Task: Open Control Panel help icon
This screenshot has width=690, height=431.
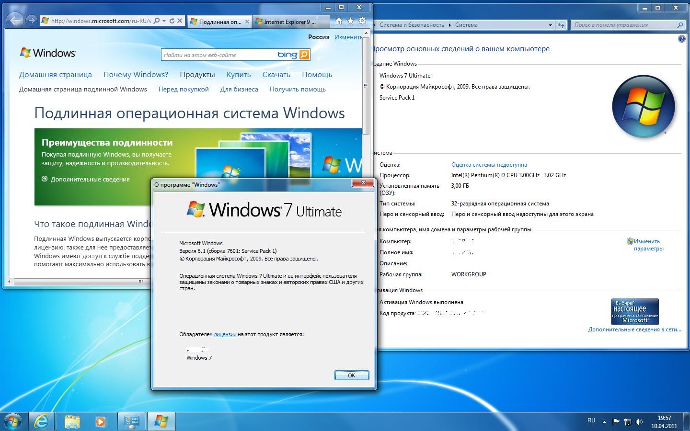Action: tap(682, 39)
